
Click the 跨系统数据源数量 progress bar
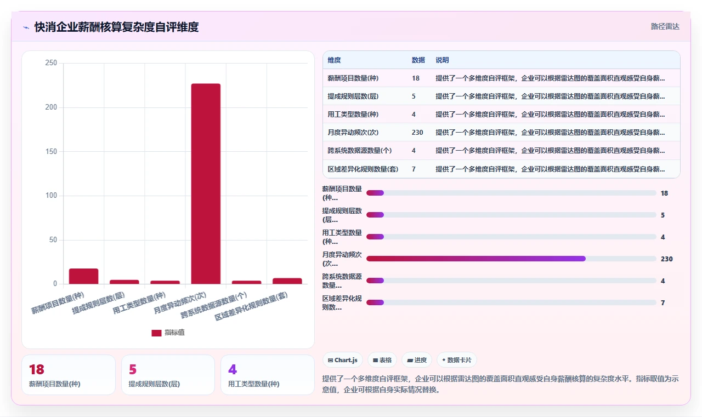coord(511,281)
